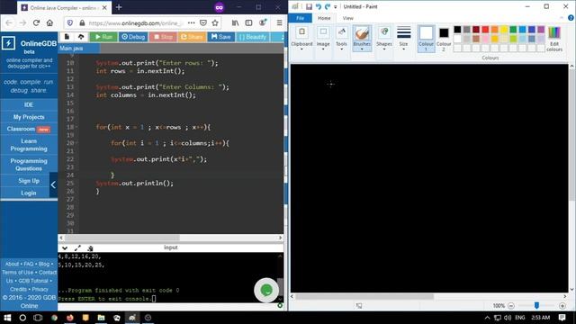Open Brushes dropdown arrow in Paint
Screen dimensions: 576x324
pos(362,49)
